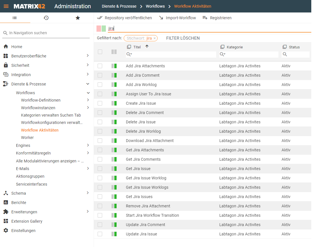Click the Repository veröffentlichen double-check icon
The image size is (326, 247).
point(100,18)
